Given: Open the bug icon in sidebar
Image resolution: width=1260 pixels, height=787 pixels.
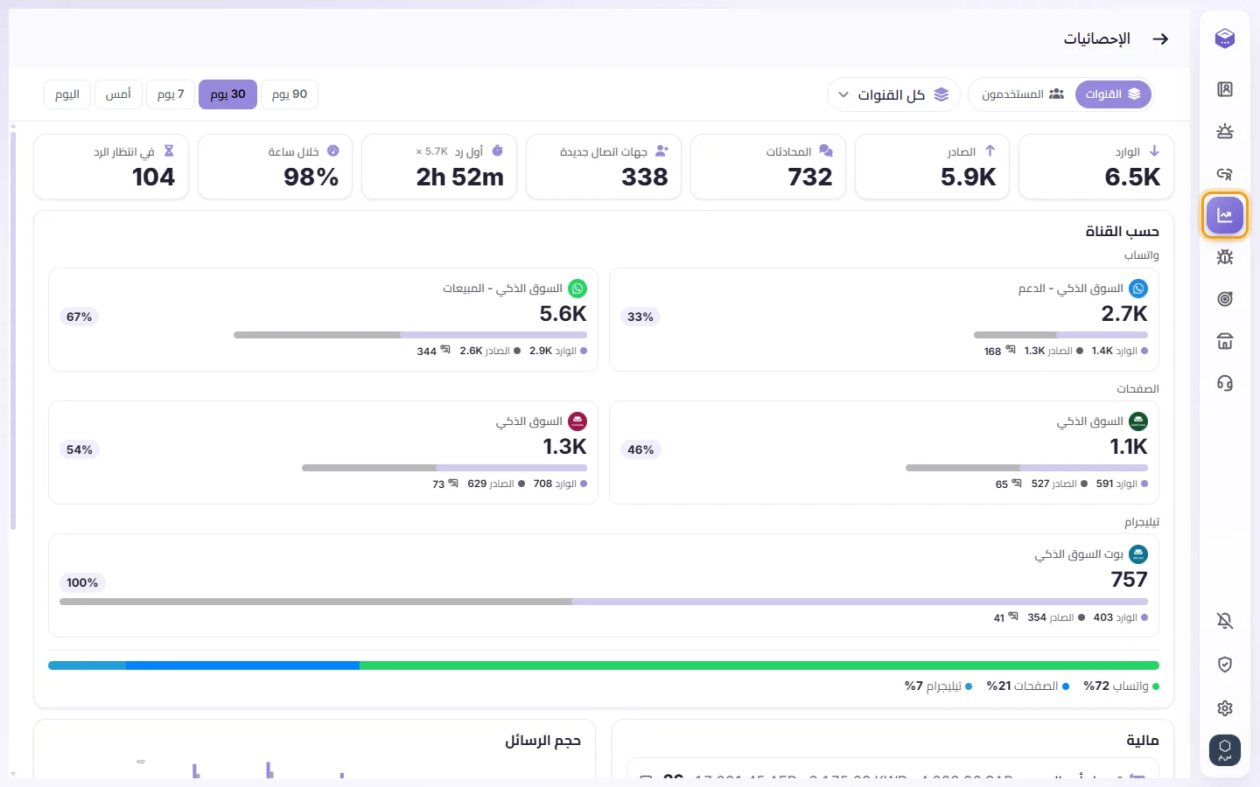Looking at the screenshot, I should point(1225,257).
